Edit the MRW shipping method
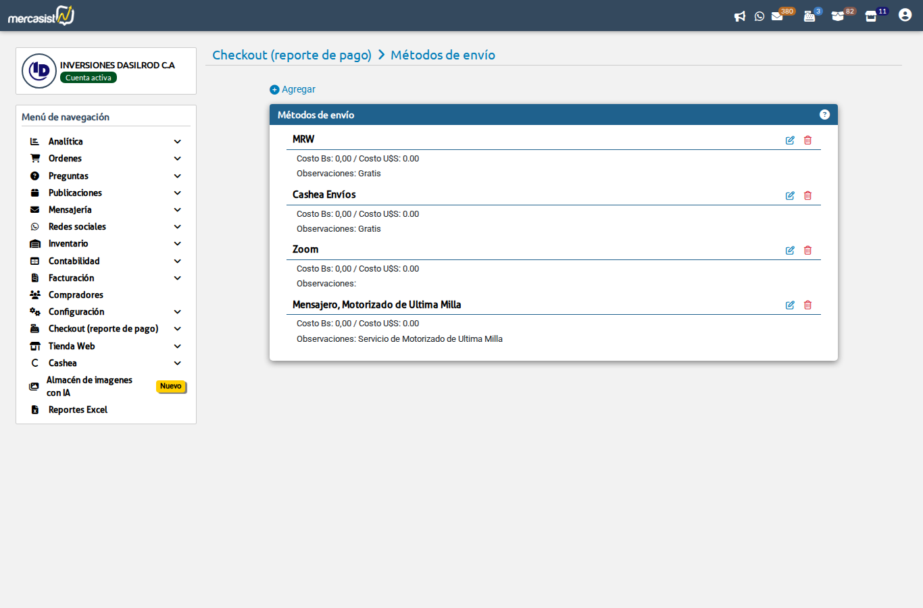 click(790, 141)
